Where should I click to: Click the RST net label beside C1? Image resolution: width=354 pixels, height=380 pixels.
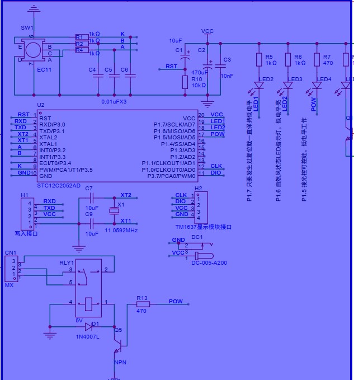(x=172, y=66)
